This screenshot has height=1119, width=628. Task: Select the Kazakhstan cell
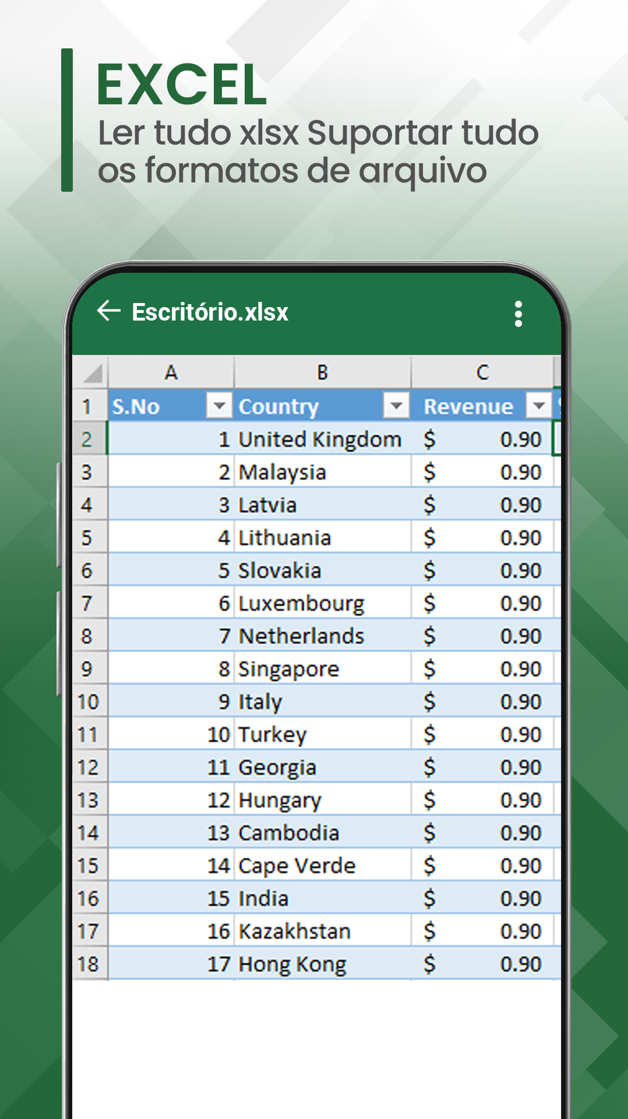tap(323, 931)
